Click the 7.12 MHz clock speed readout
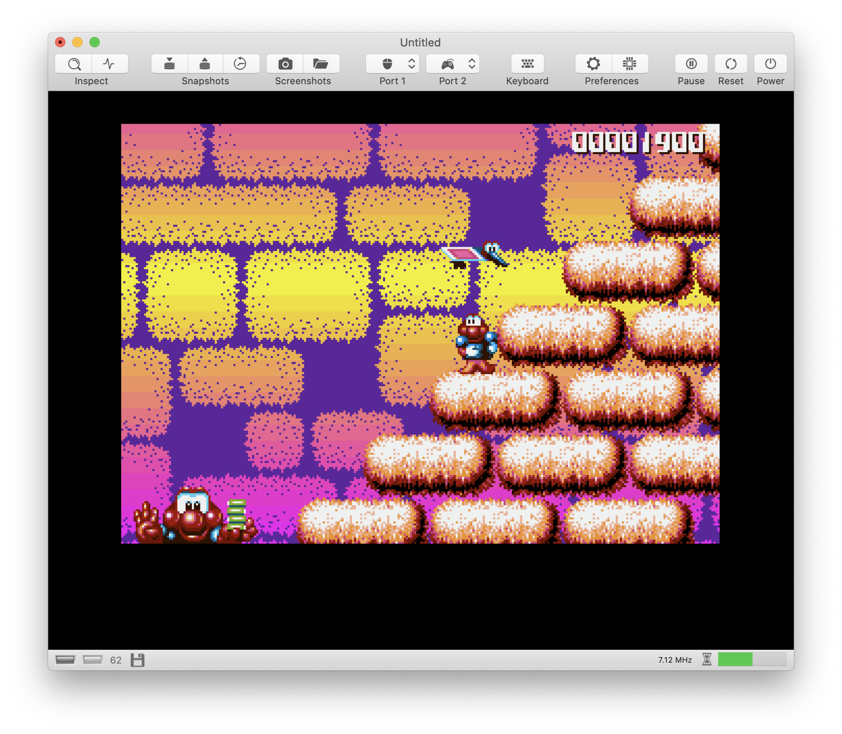The height and width of the screenshot is (734, 842). [675, 660]
